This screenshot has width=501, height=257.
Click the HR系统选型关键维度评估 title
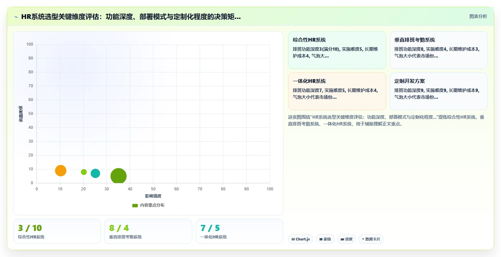point(131,17)
